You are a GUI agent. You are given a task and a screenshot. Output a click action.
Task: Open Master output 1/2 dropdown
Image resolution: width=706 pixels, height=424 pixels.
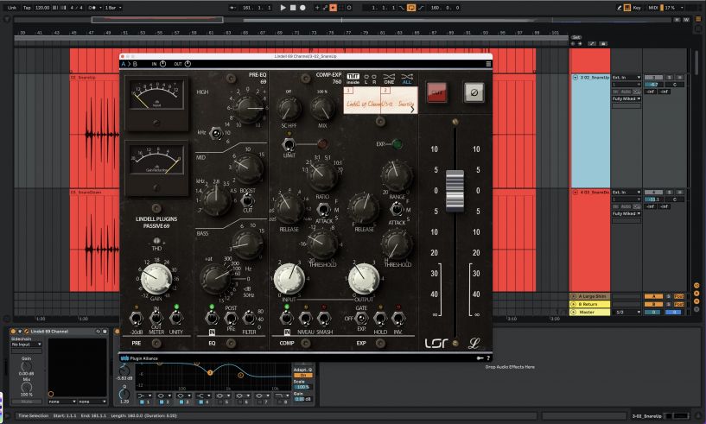click(627, 312)
